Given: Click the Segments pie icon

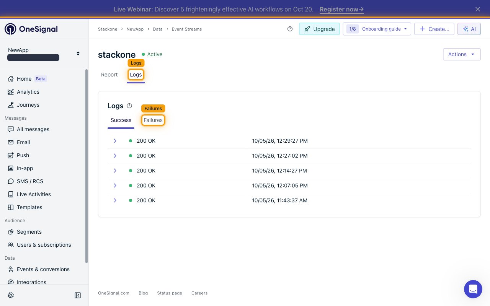Looking at the screenshot, I should [11, 232].
